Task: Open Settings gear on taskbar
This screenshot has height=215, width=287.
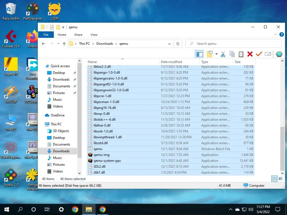Action: point(61,209)
